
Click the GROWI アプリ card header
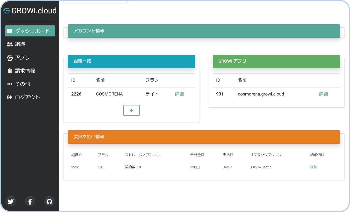[276, 61]
